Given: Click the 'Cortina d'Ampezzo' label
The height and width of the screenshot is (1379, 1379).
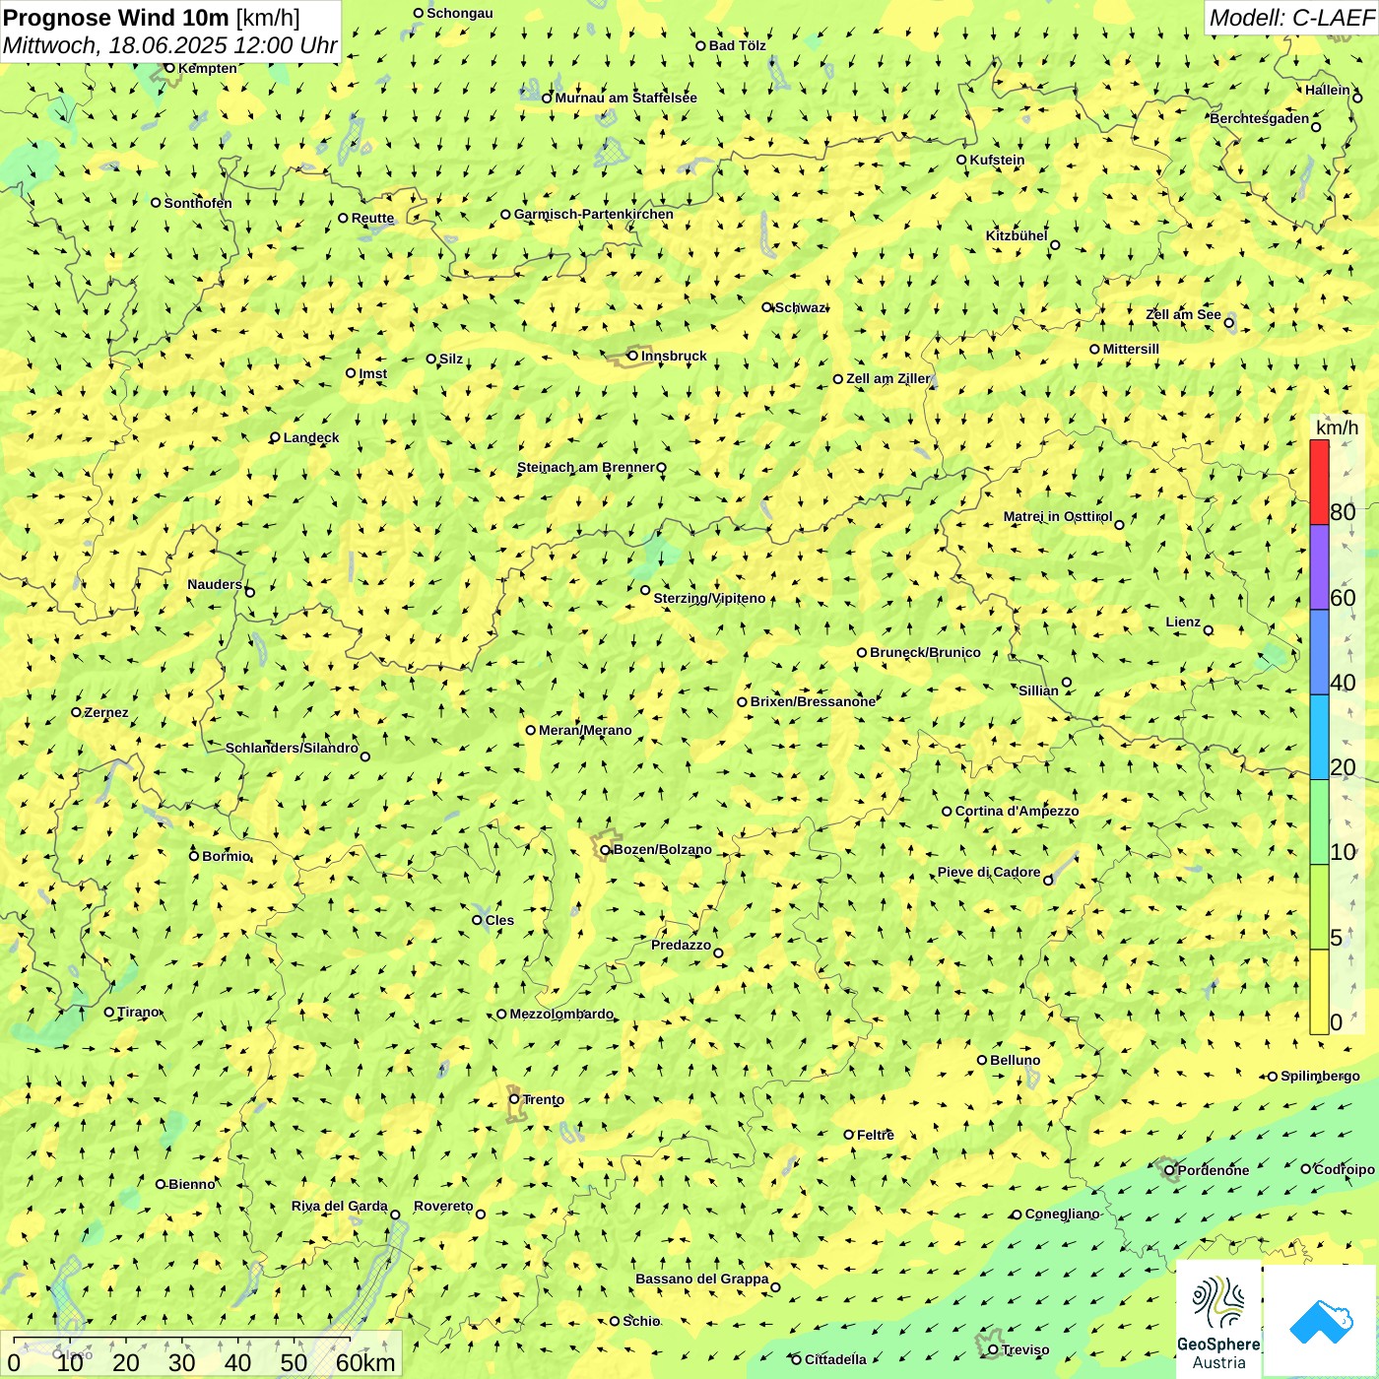Looking at the screenshot, I should pyautogui.click(x=1017, y=811).
